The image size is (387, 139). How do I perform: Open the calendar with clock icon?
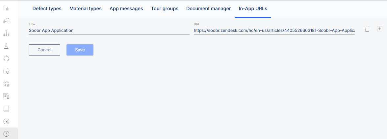click(6, 71)
